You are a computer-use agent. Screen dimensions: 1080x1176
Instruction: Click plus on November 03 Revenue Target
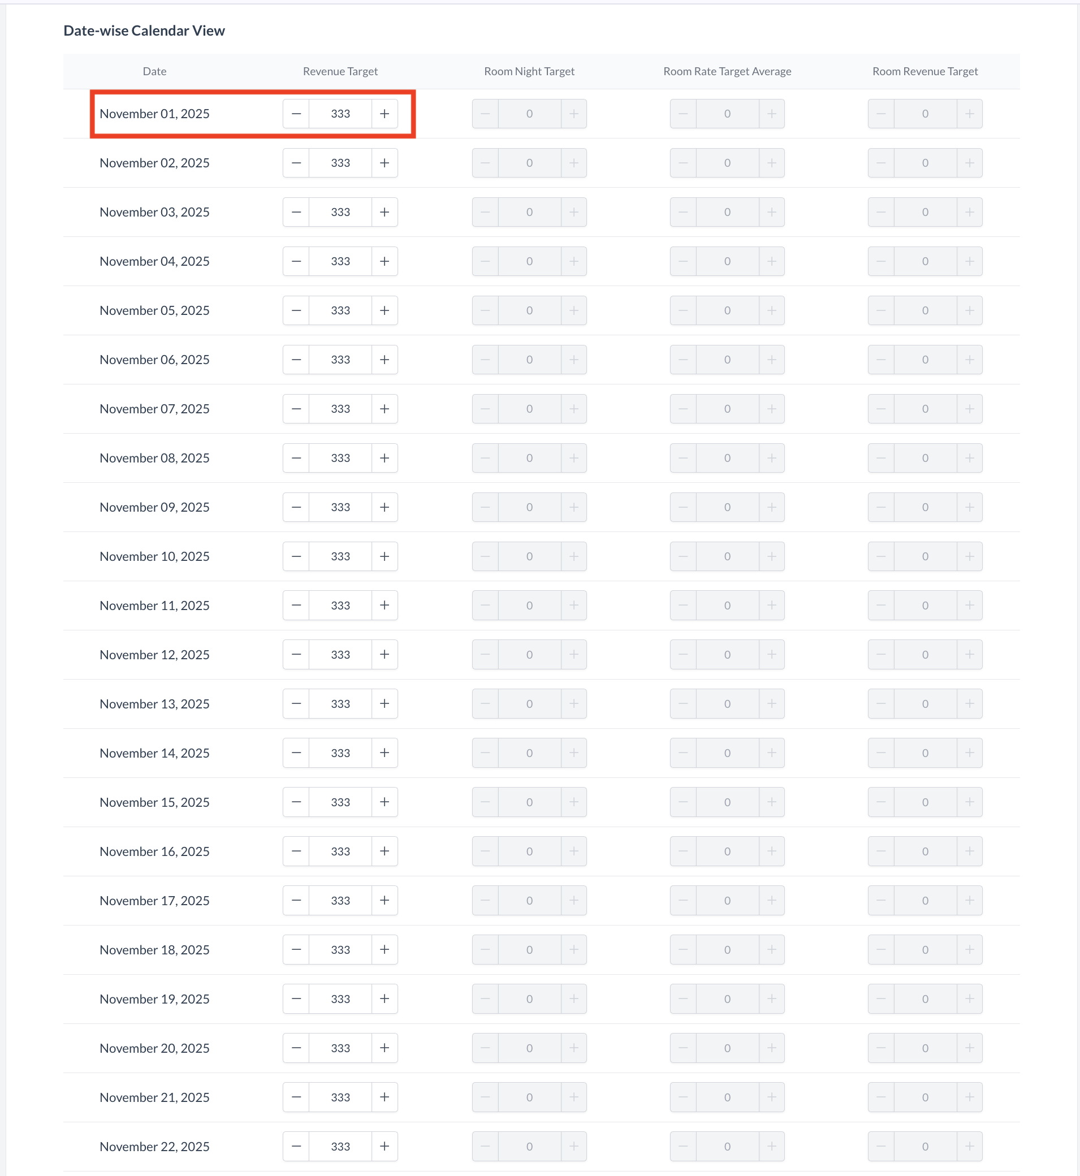pyautogui.click(x=384, y=212)
